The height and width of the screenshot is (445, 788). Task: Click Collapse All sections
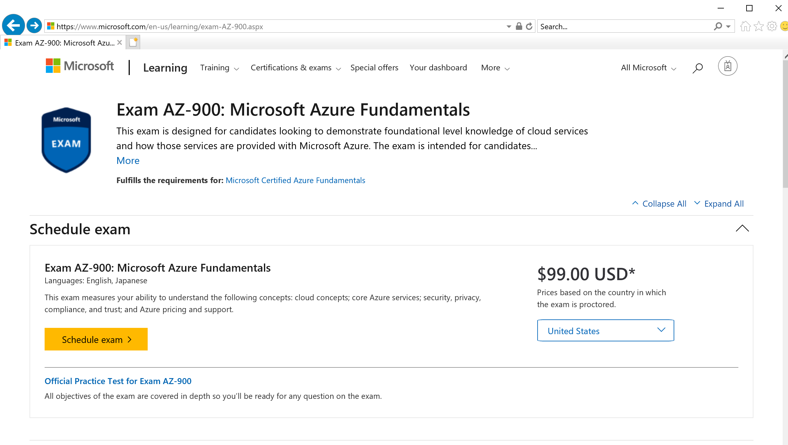[x=659, y=204]
